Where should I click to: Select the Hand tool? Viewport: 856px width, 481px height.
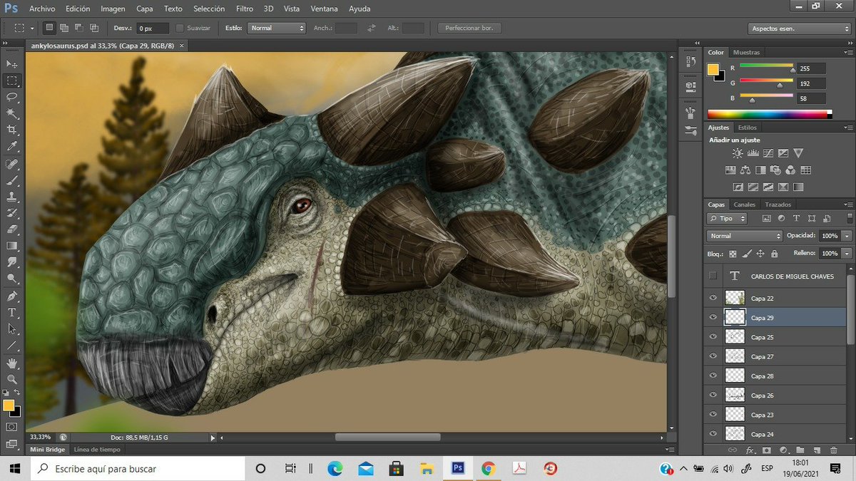coord(12,363)
